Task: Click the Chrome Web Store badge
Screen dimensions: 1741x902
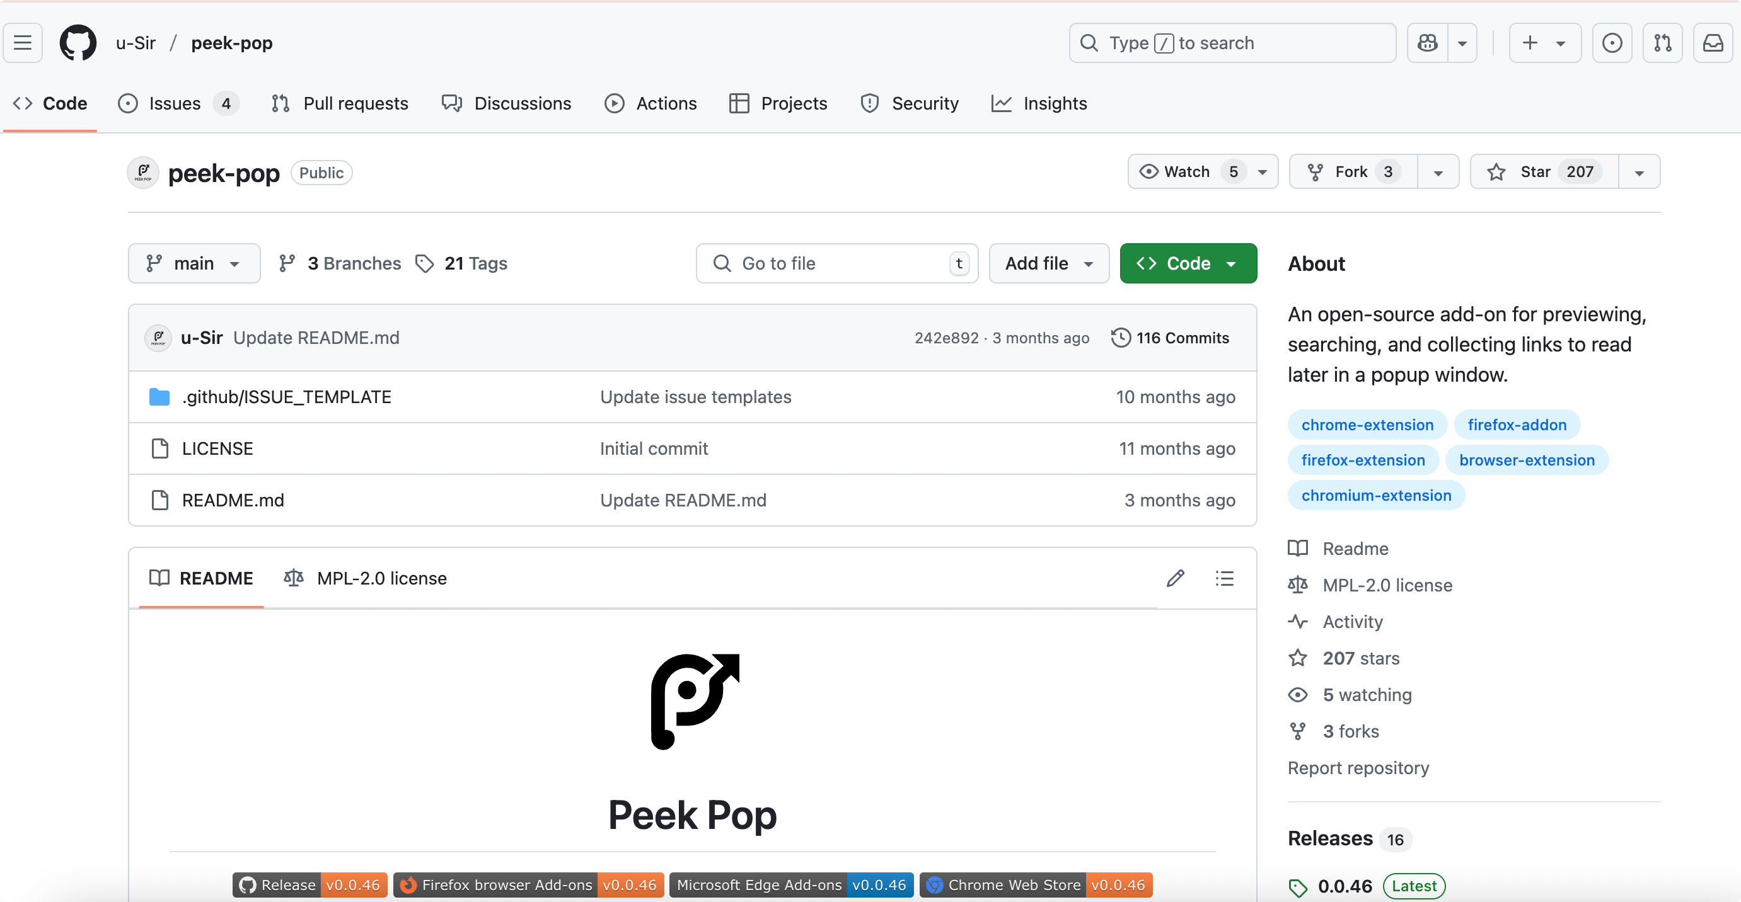Action: (x=1036, y=884)
